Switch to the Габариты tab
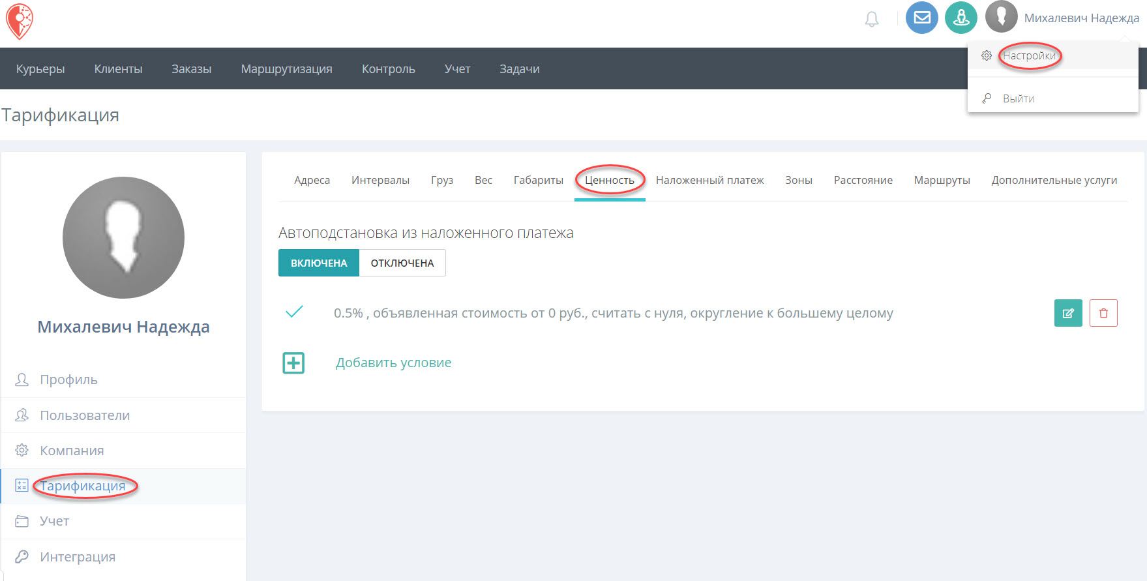This screenshot has height=581, width=1147. [x=539, y=180]
